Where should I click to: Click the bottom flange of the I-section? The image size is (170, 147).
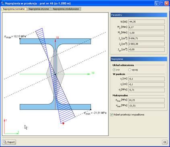(x=55, y=107)
